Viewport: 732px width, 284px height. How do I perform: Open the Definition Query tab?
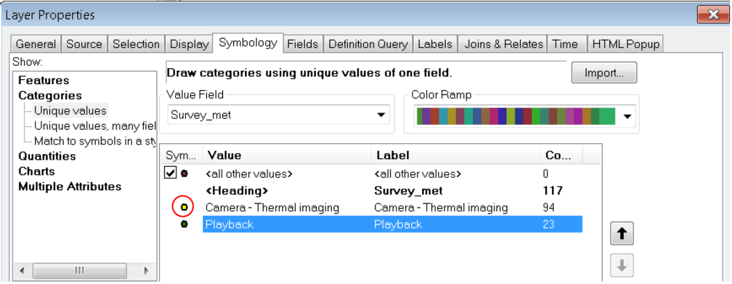367,44
